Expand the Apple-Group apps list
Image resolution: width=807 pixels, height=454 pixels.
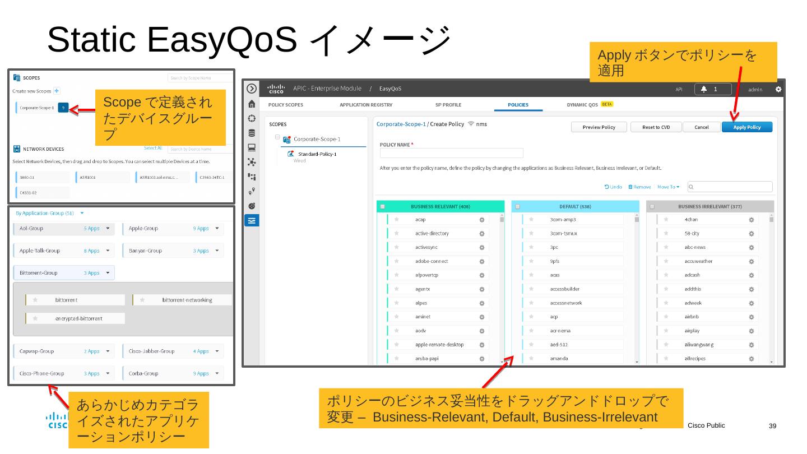216,229
